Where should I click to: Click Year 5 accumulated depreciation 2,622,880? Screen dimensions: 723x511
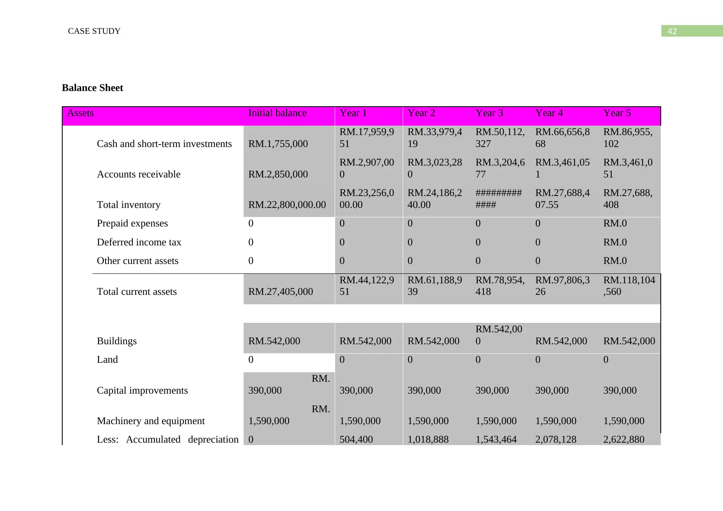coord(624,439)
